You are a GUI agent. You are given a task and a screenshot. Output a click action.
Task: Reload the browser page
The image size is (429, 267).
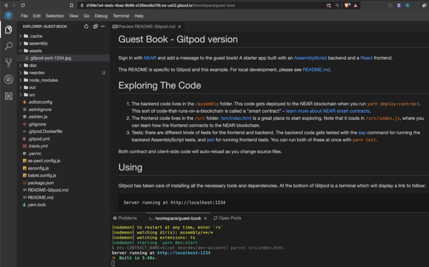(x=23, y=5)
